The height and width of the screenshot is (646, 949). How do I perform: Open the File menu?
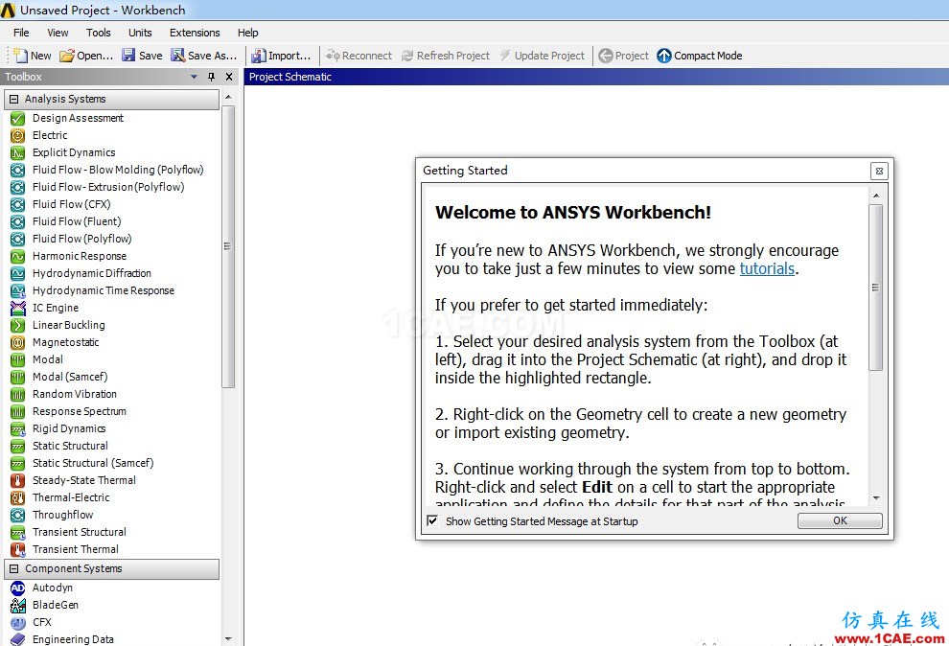tap(21, 33)
